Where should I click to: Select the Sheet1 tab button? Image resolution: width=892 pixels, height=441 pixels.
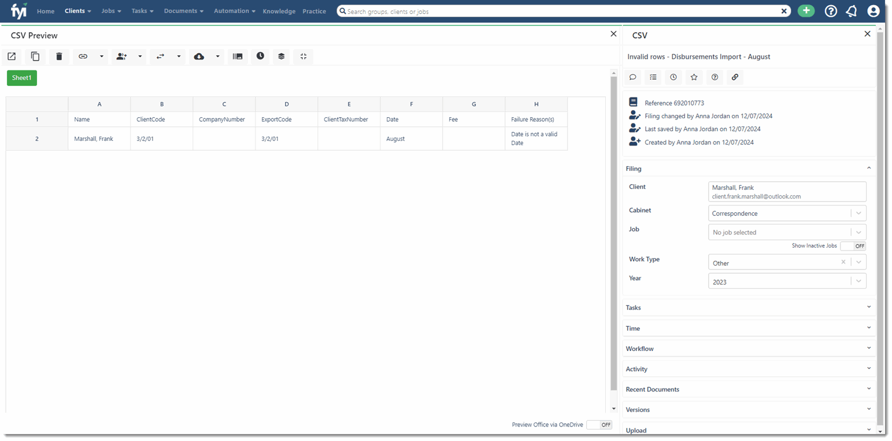[22, 78]
